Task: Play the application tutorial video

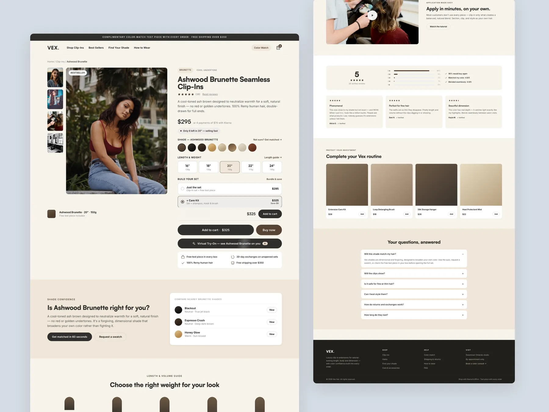Action: pyautogui.click(x=372, y=15)
